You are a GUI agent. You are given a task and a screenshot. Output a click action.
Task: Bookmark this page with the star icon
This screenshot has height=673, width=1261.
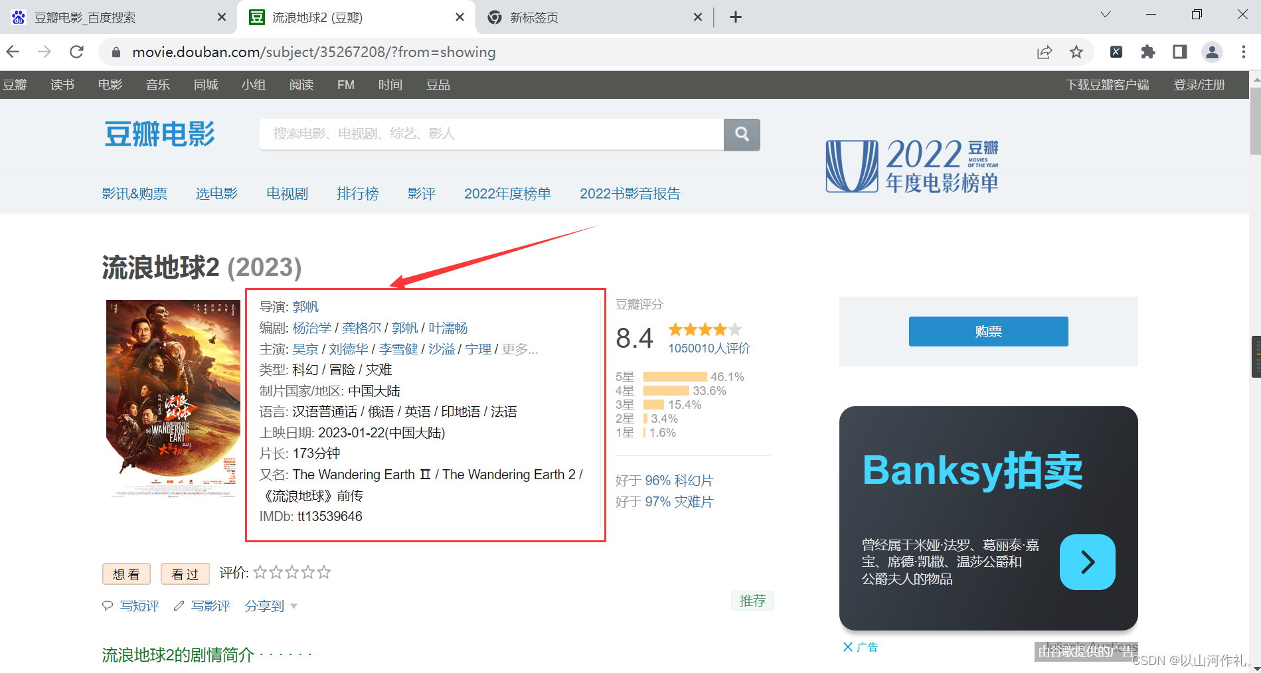[1076, 52]
